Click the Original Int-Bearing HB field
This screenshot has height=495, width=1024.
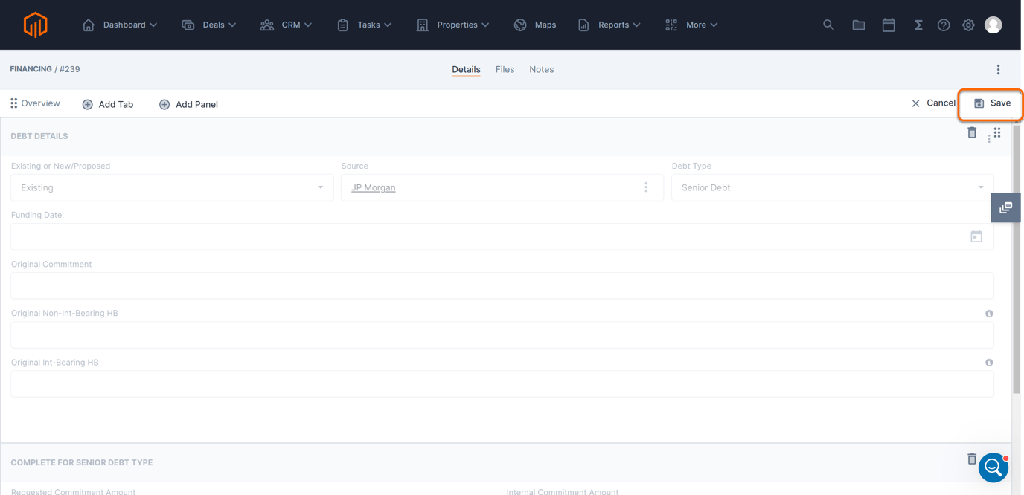click(x=502, y=384)
